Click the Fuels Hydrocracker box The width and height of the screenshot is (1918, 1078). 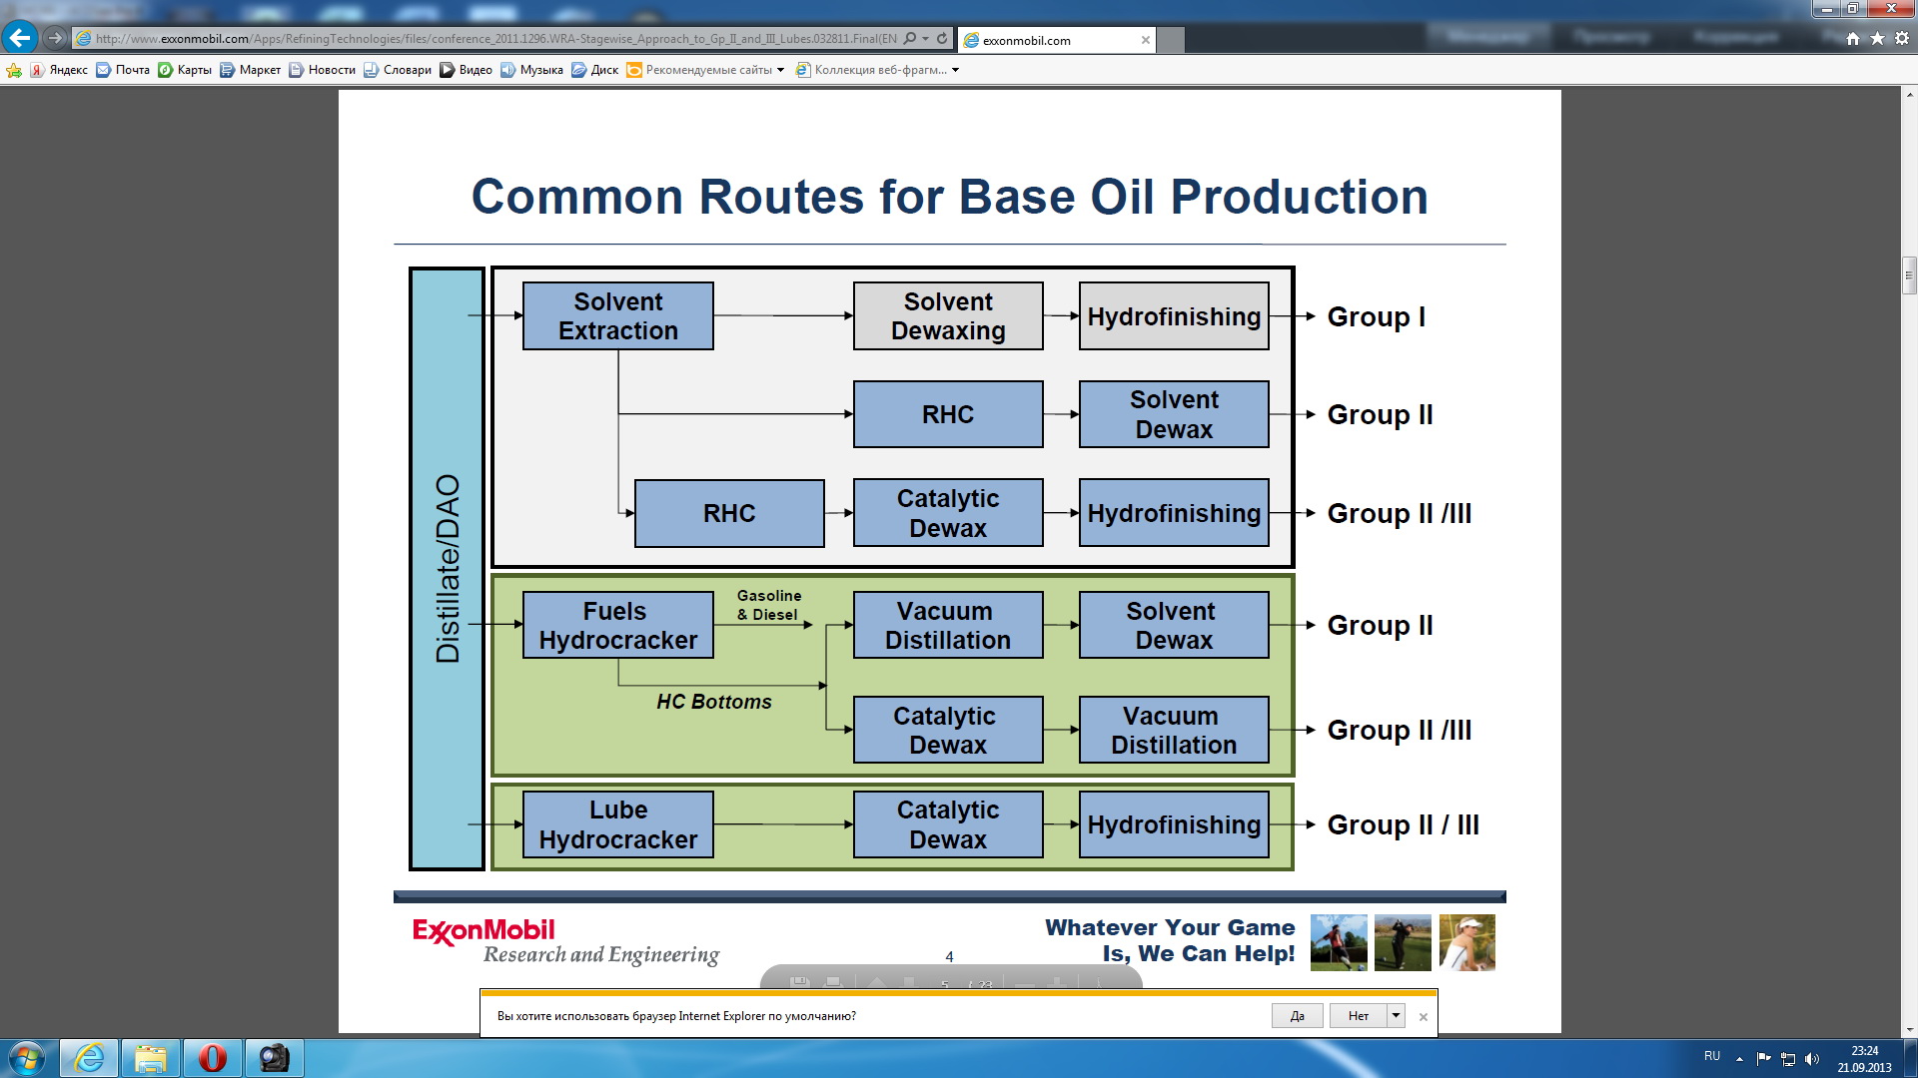click(617, 625)
